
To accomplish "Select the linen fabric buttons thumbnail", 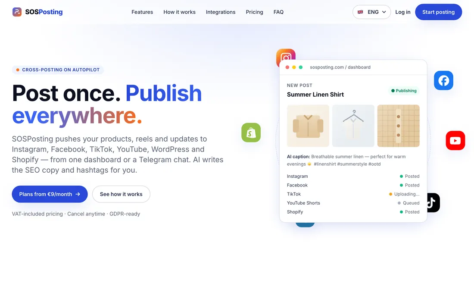I will [398, 126].
